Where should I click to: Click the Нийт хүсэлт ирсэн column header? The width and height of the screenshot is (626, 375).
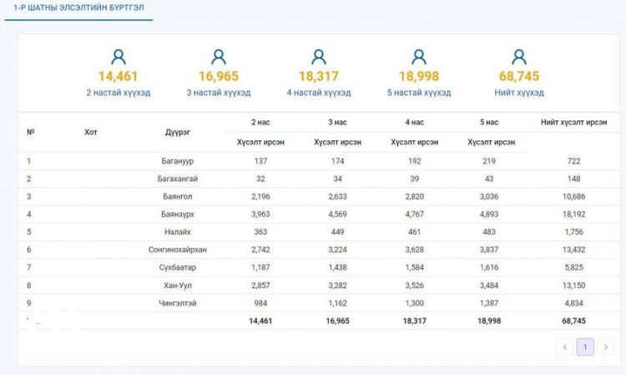(x=573, y=123)
